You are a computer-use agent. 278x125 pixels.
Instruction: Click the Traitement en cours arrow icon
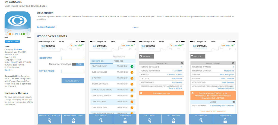[x=141, y=93]
